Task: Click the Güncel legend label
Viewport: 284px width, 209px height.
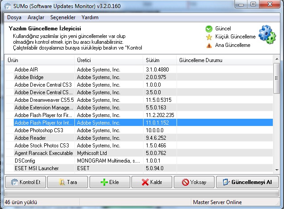Action: coord(223,29)
